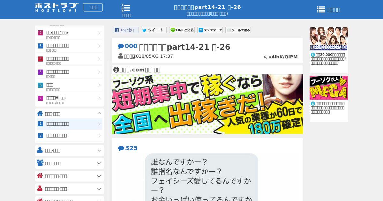Select the number 3 badge in sidebar ranking
The height and width of the screenshot is (201, 383).
(x=40, y=46)
